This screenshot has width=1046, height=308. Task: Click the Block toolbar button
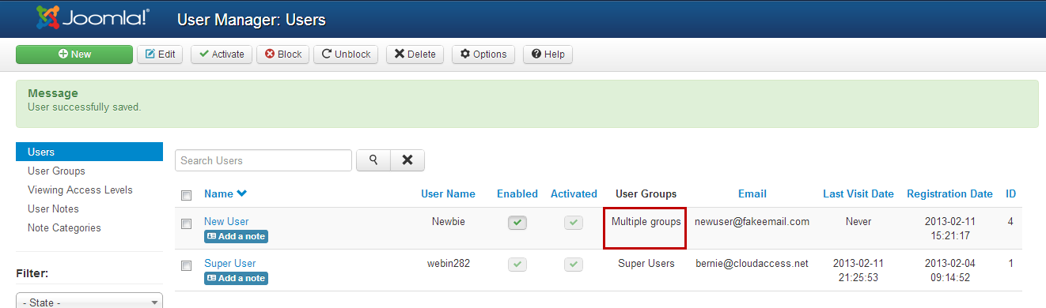[x=283, y=54]
